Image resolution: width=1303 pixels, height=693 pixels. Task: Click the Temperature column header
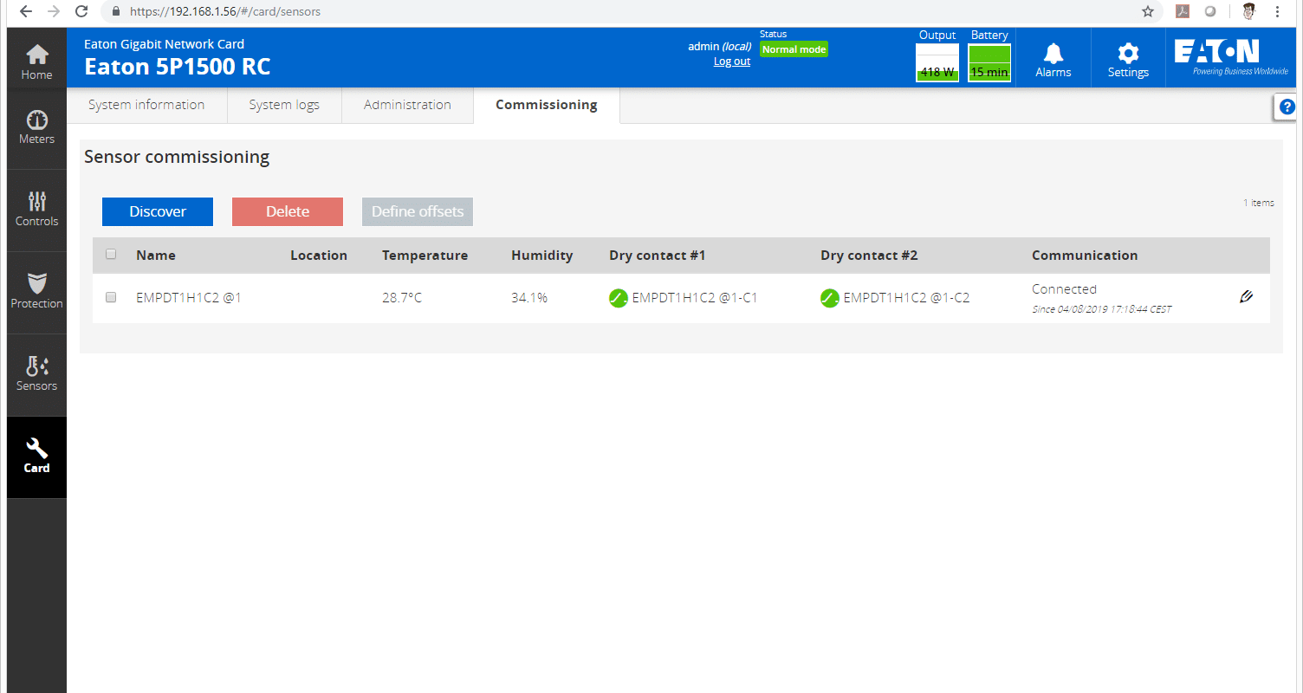click(x=425, y=256)
